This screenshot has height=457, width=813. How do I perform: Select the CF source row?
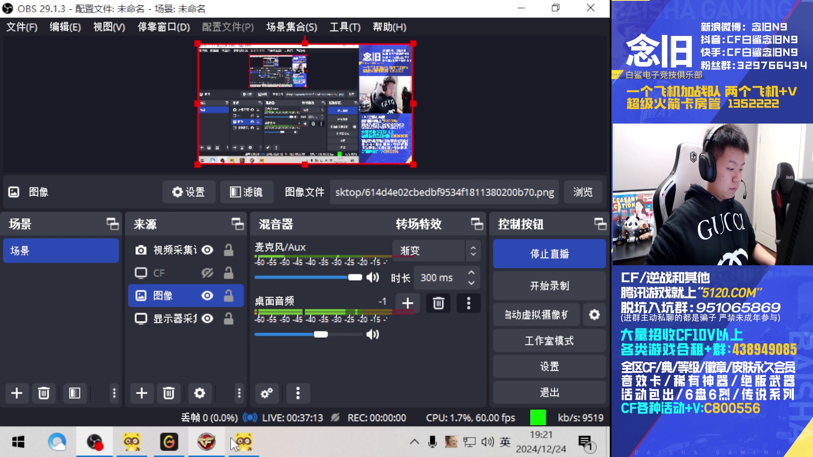tap(186, 273)
